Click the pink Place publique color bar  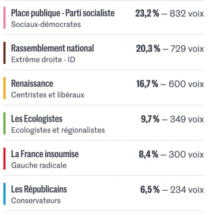pos(5,18)
